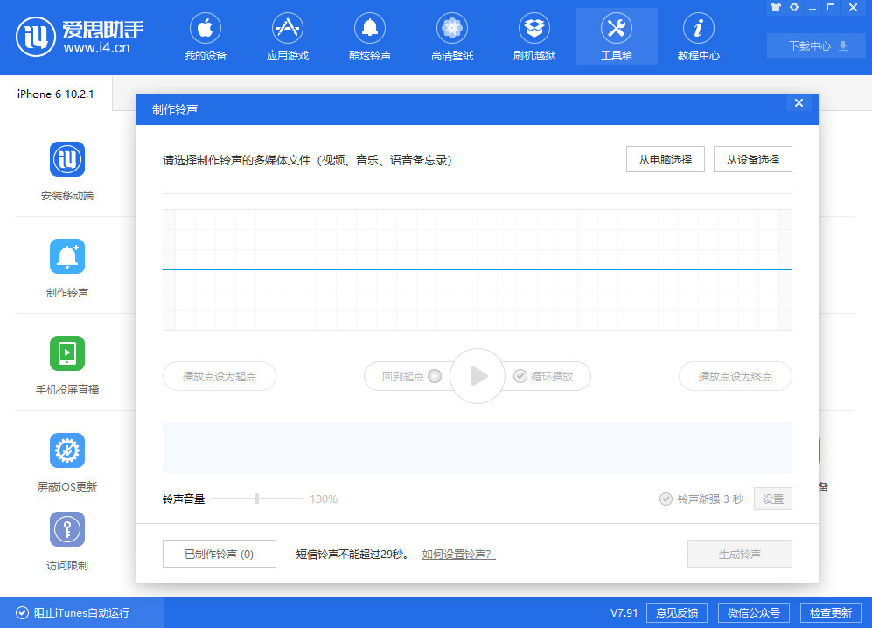Adjust the 铃声音量 volume slider
872x628 pixels.
257,498
